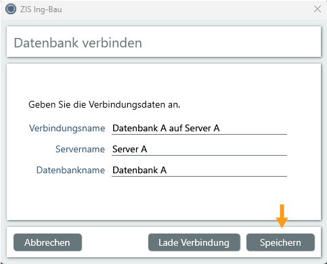Select the Datenbankname field with Datenbank A
This screenshot has width=327, height=264.
[x=199, y=170]
